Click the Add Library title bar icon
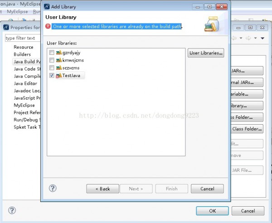The width and height of the screenshot is (272, 223). [47, 7]
